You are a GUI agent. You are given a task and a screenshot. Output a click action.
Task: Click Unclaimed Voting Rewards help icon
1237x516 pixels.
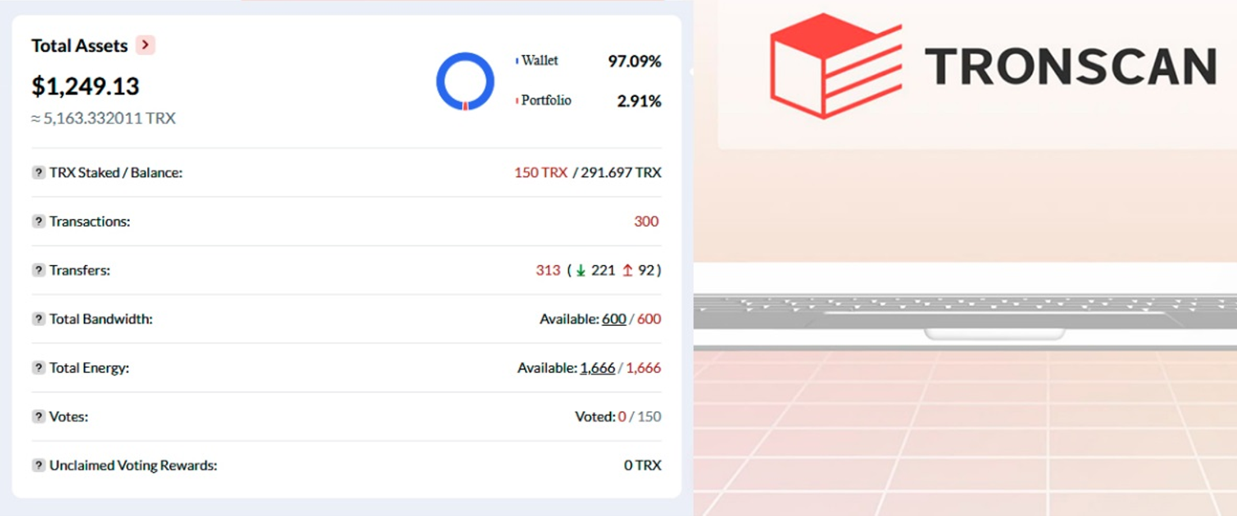coord(38,465)
